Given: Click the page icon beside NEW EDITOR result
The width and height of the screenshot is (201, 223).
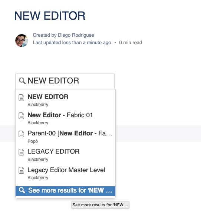Looking at the screenshot, I should click(x=21, y=98).
